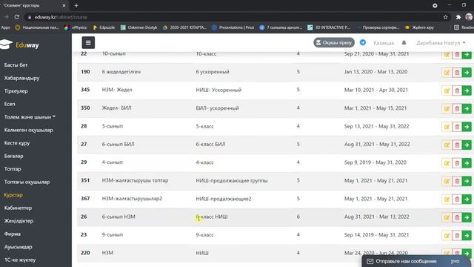
Task: Open 'Фирма' sidebar item
Action: point(13,234)
